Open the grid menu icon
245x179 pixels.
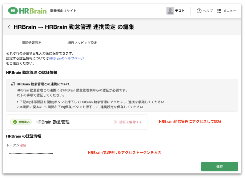click(219, 11)
